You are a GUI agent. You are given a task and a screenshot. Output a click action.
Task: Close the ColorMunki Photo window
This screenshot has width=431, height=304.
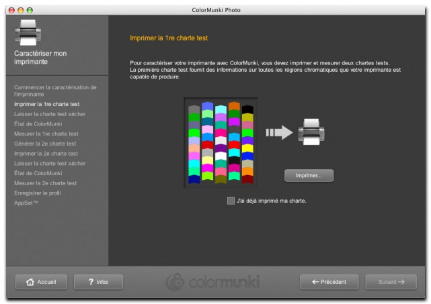(x=12, y=10)
